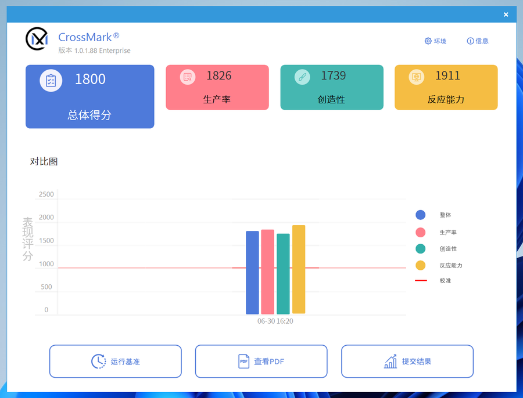Click the chart icon in 提交结果 button
Viewport: 523px width, 398px height.
[391, 361]
